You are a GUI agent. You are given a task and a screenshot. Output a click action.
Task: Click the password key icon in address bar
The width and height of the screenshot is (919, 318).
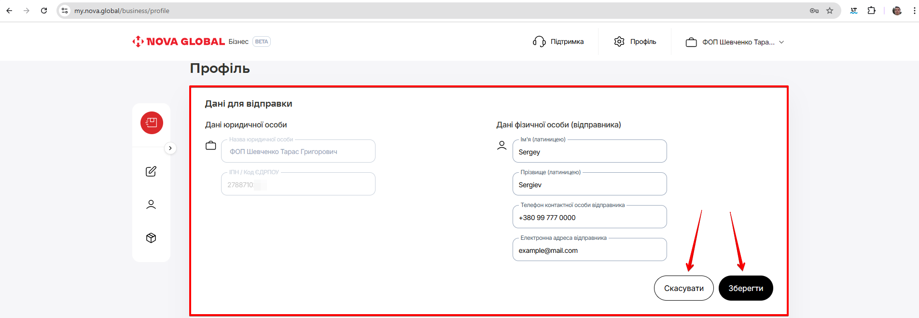[x=814, y=11]
